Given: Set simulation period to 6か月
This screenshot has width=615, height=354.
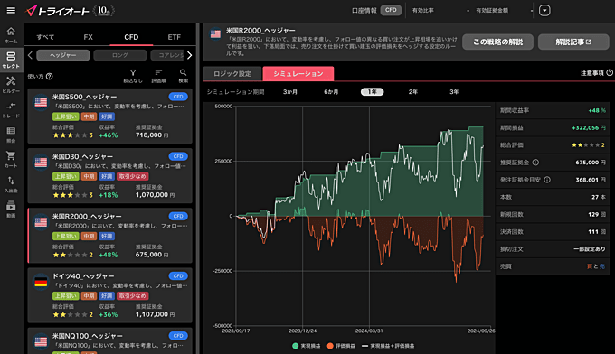Looking at the screenshot, I should pos(331,92).
